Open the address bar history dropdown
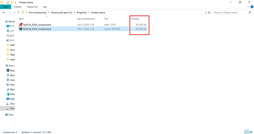Viewport: 254px width, 134px height. pos(205,12)
